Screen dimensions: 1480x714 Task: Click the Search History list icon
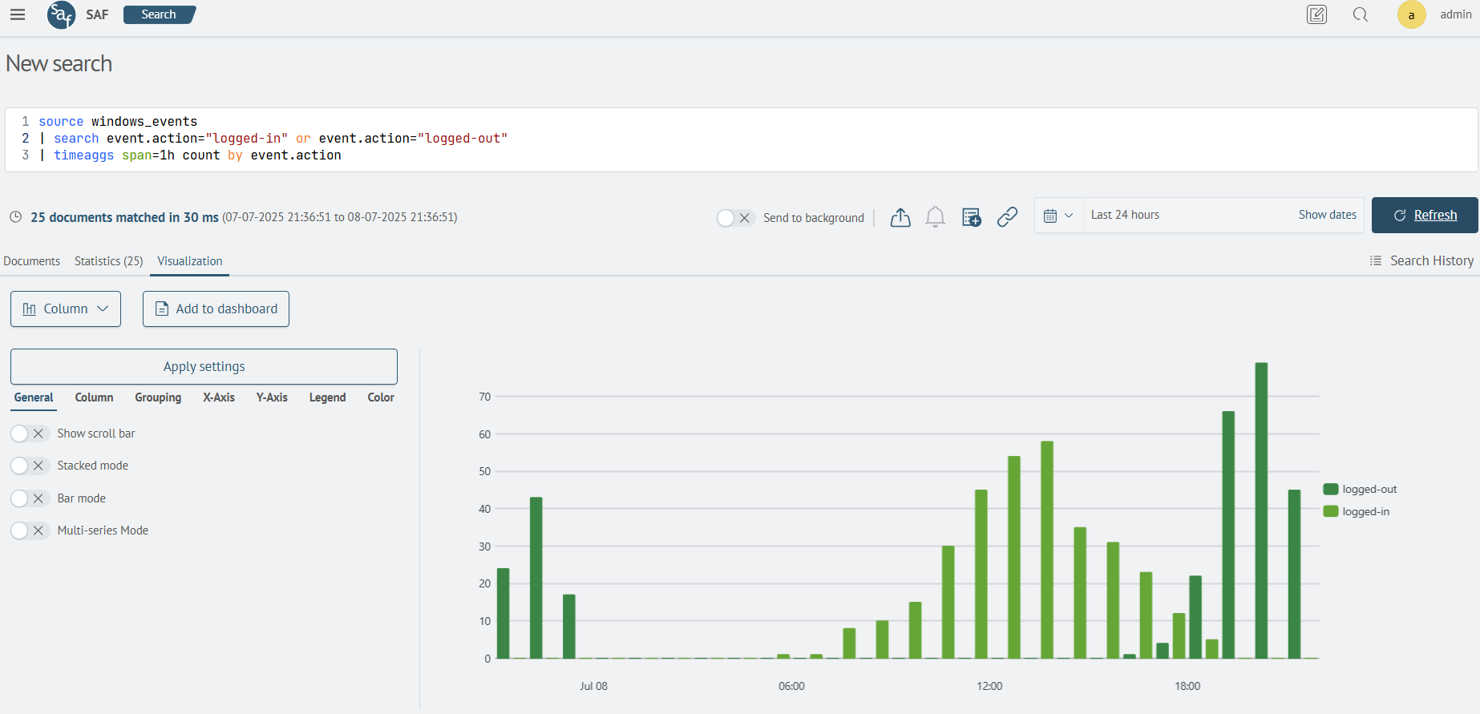(x=1376, y=260)
